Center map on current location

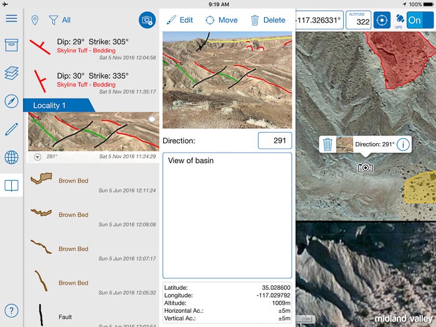[x=382, y=19]
